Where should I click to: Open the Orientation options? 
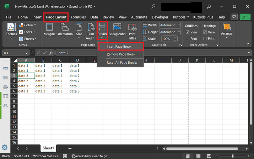click(x=64, y=31)
